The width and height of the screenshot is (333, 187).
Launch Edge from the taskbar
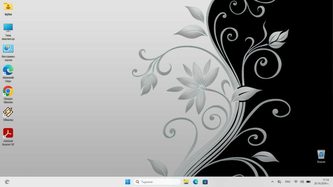[x=195, y=182]
